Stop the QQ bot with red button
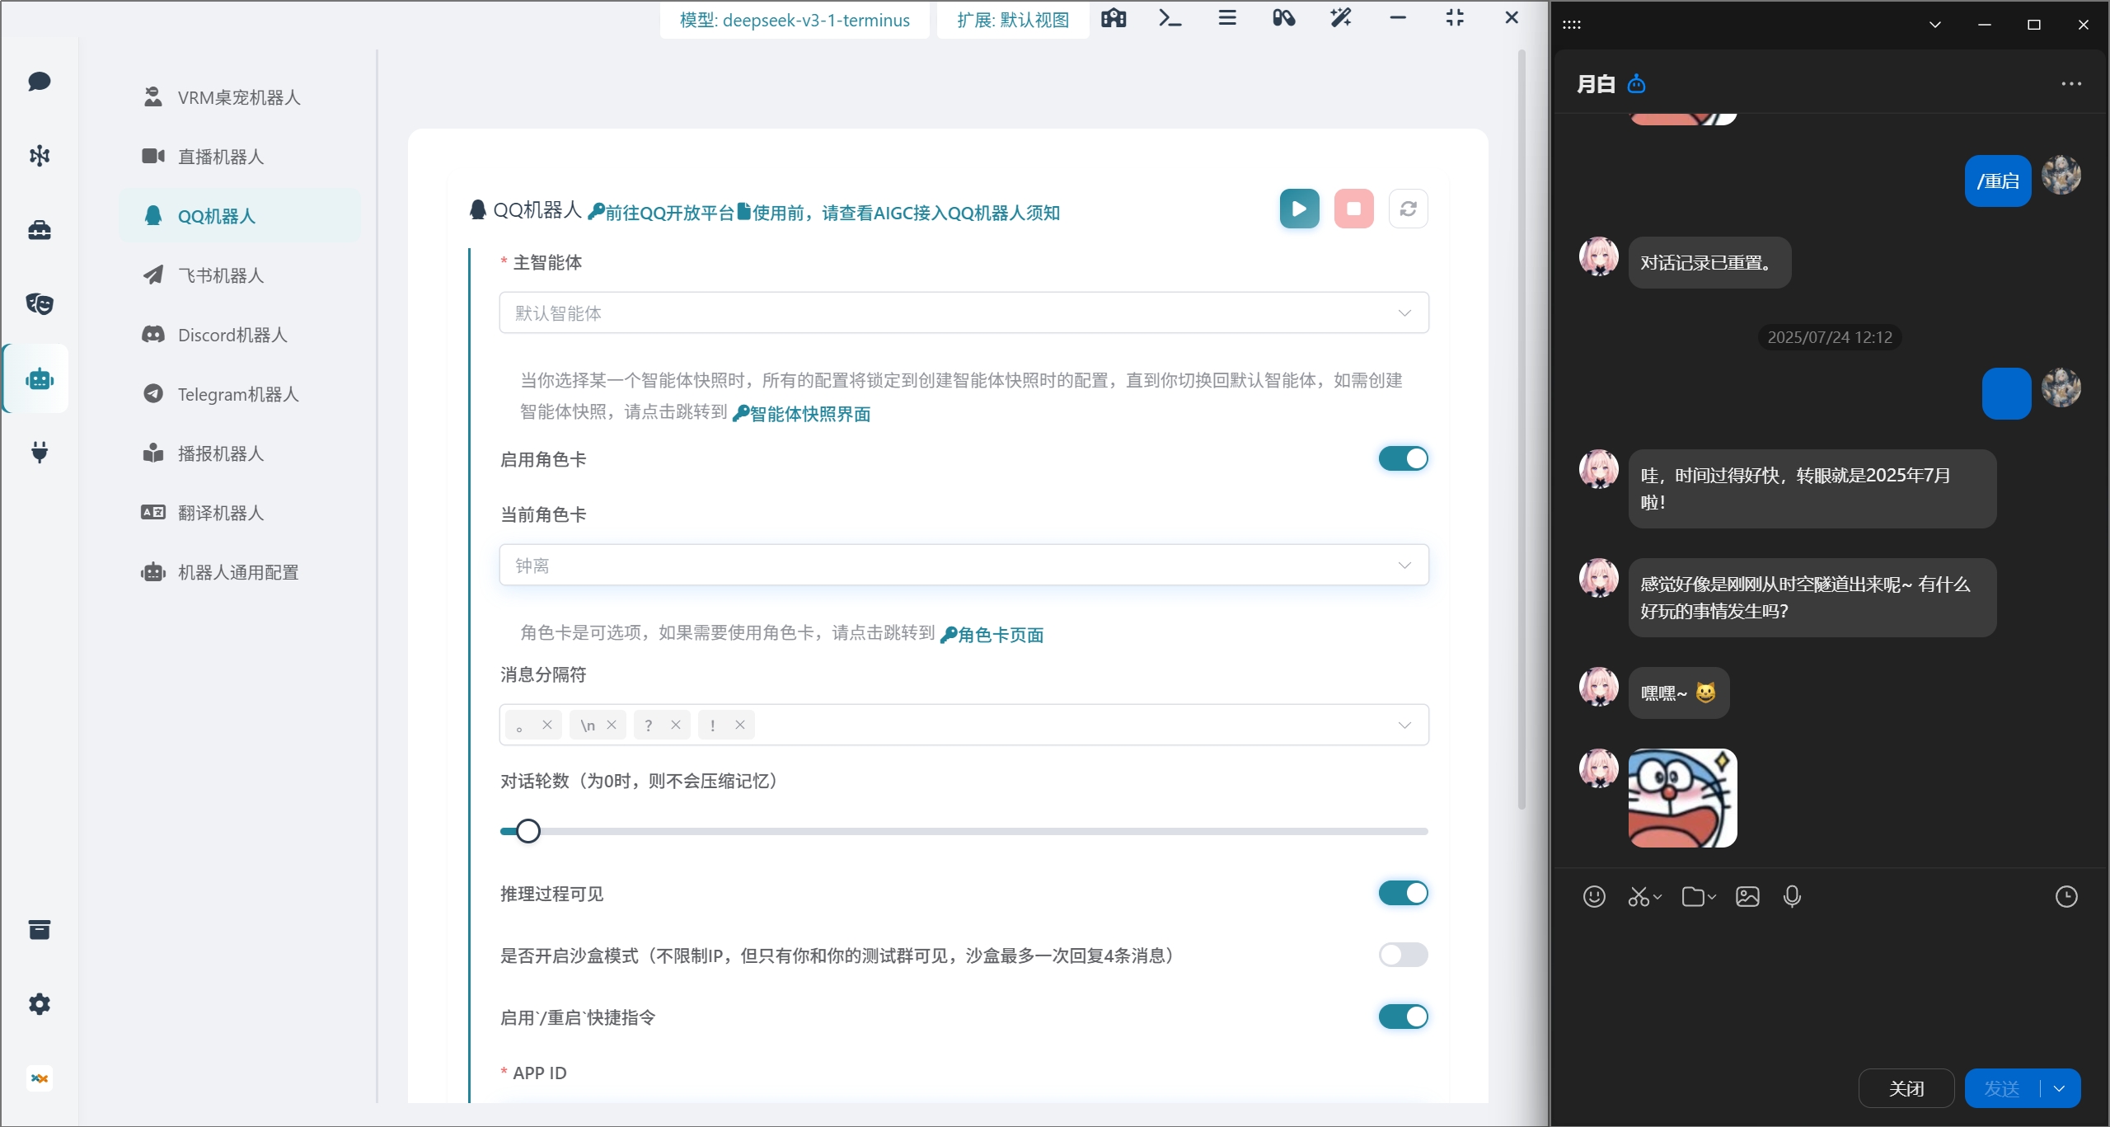Viewport: 2110px width, 1127px height. [x=1353, y=209]
